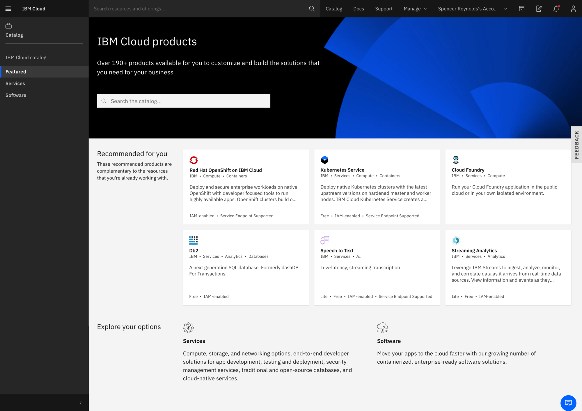Viewport: 582px width, 411px height.
Task: Click the catalog search magnifier icon
Action: click(x=104, y=101)
